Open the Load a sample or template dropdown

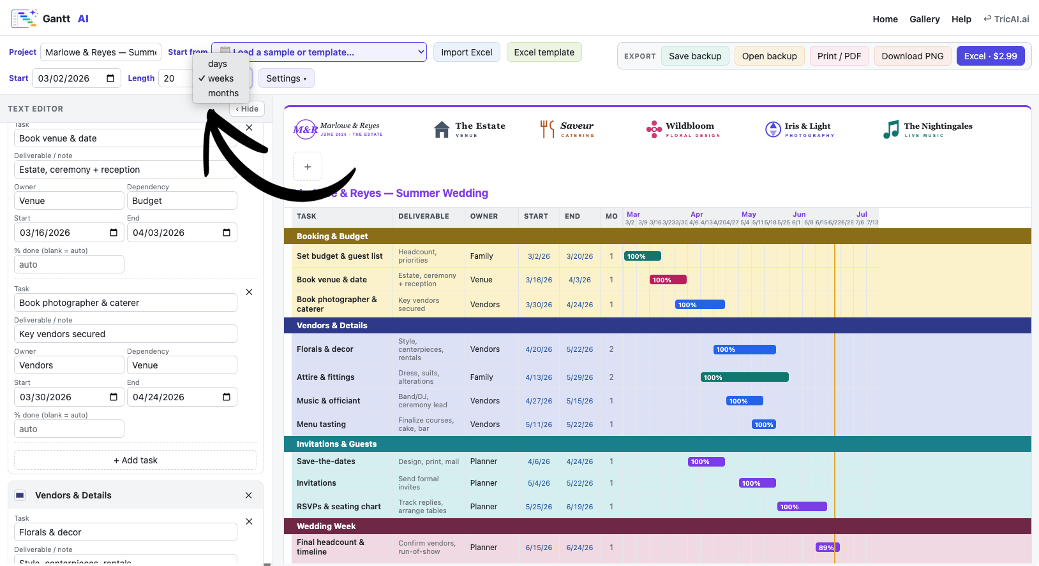319,52
